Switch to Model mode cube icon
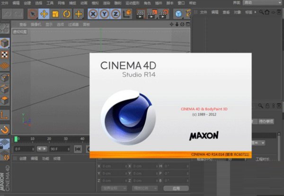The height and width of the screenshot is (196, 284). click(x=5, y=43)
